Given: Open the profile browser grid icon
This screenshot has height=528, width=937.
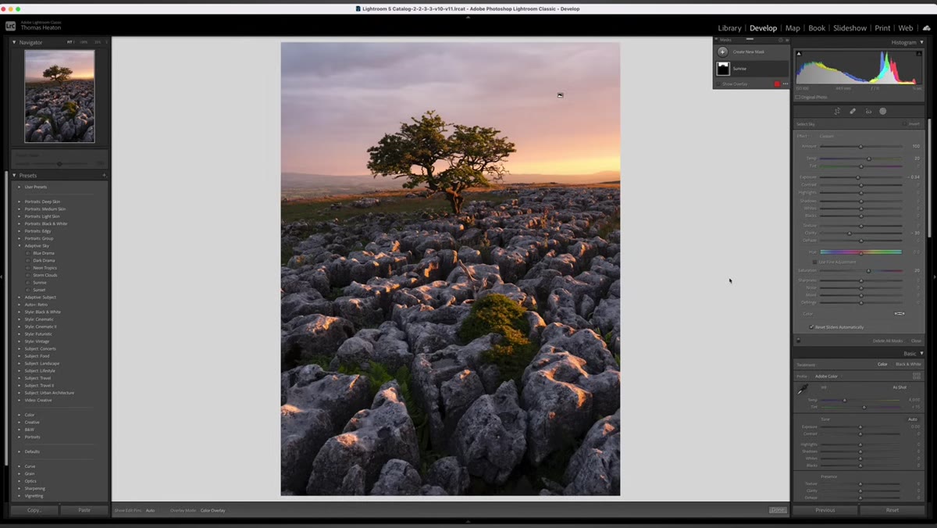Looking at the screenshot, I should point(916,376).
